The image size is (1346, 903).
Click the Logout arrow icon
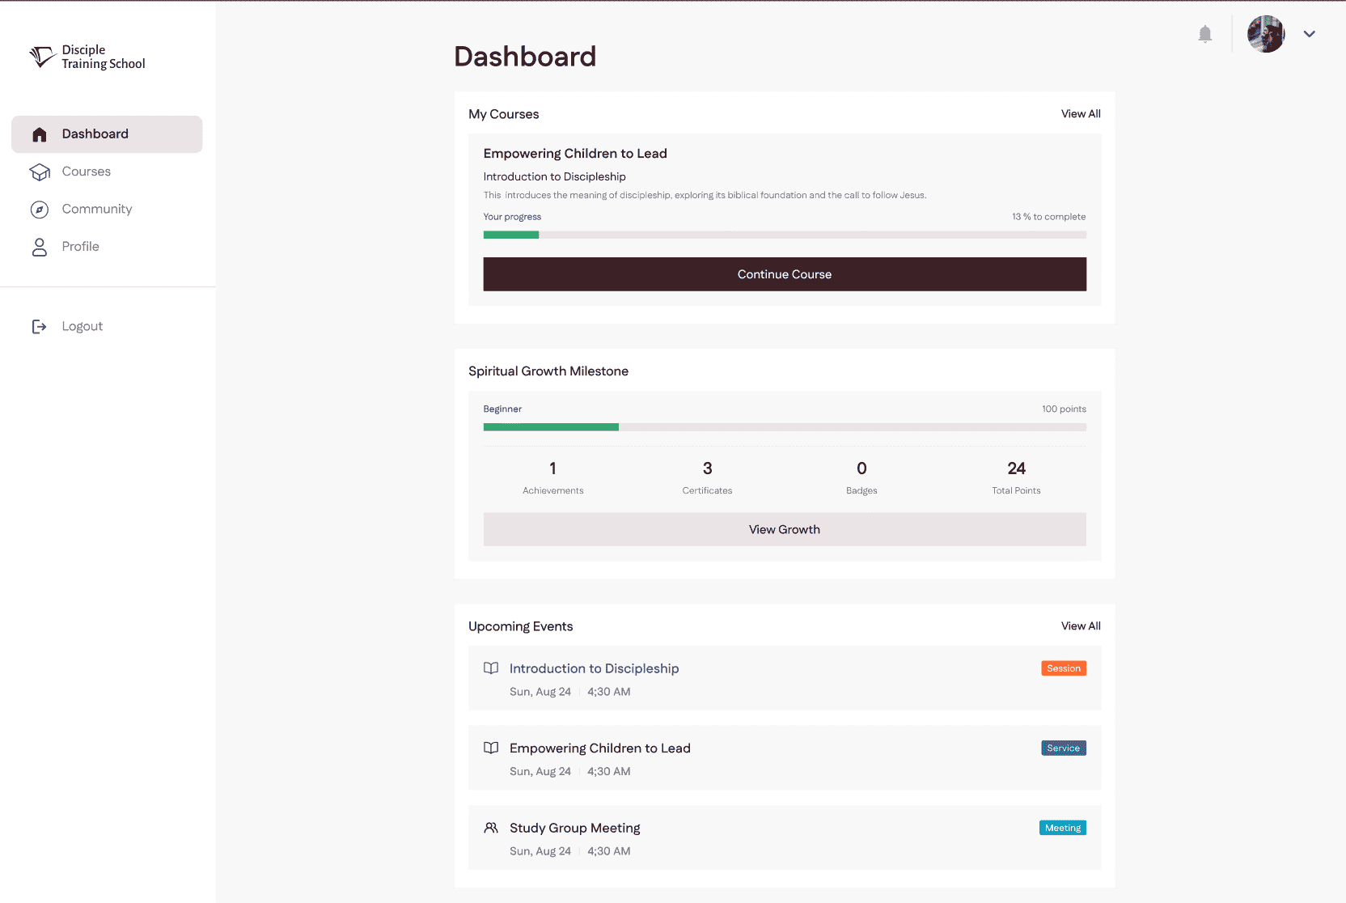tap(39, 326)
